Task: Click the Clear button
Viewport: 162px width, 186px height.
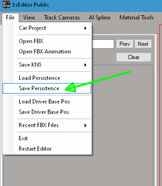Action: [x=134, y=57]
